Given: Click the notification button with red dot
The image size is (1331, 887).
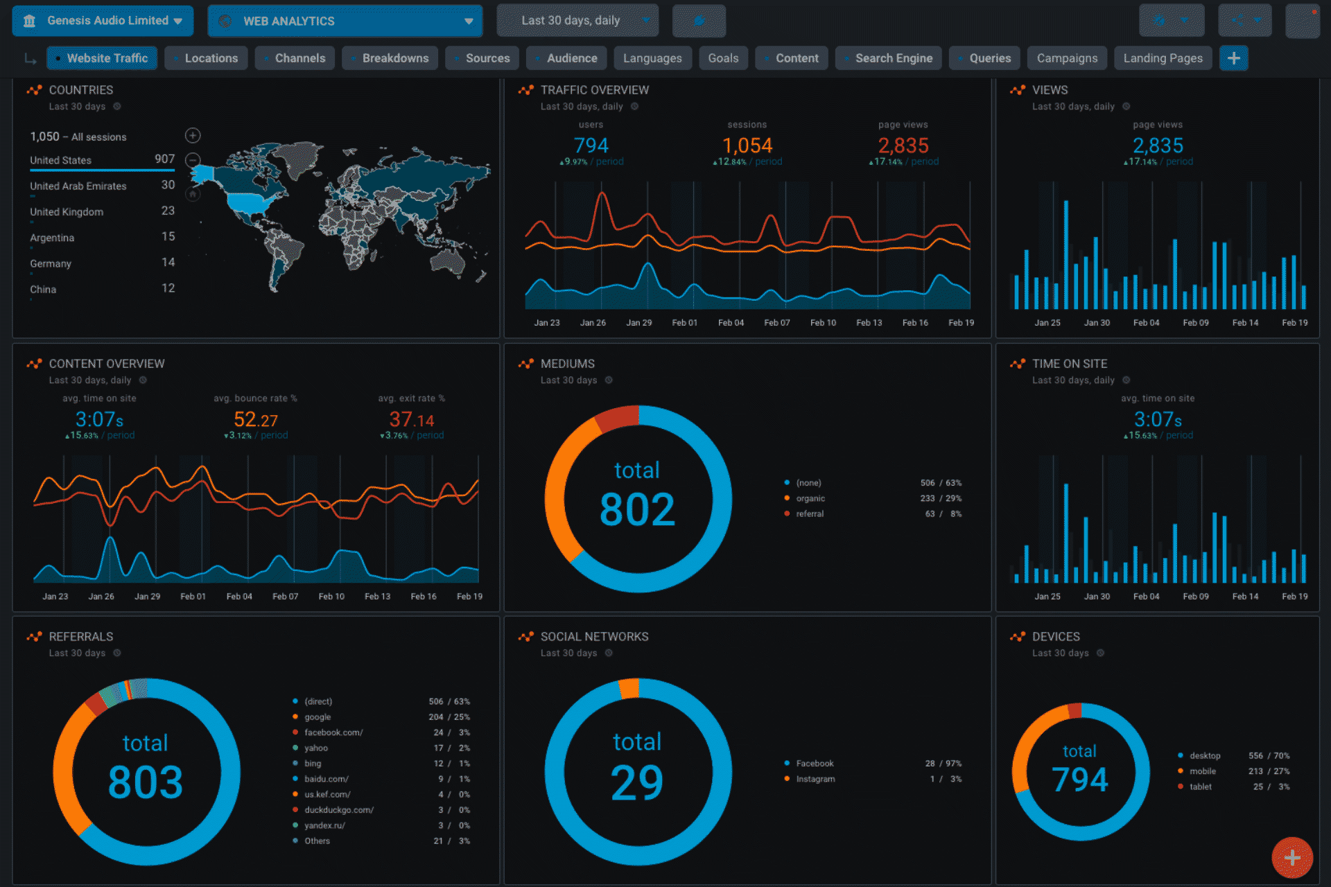Looking at the screenshot, I should tap(1302, 21).
